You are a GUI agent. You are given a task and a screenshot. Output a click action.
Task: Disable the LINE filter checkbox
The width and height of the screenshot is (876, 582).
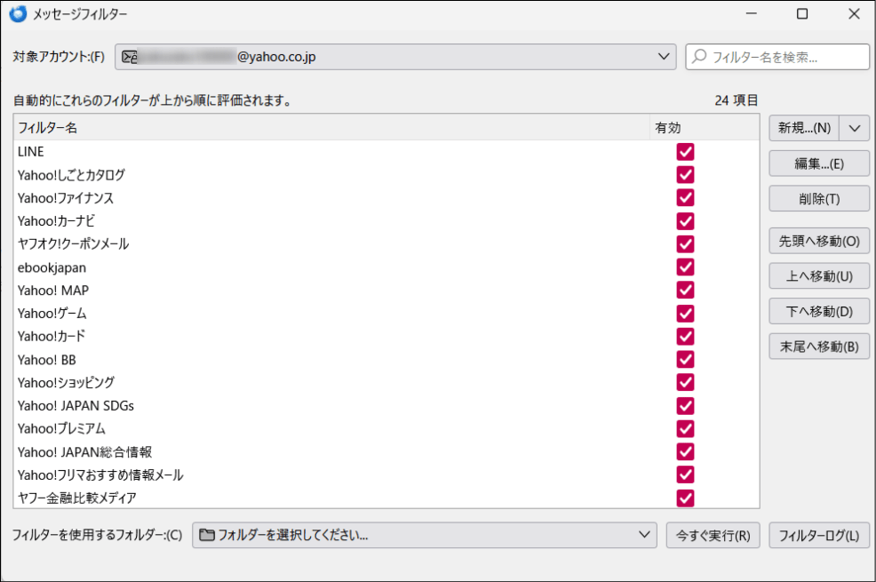(x=685, y=152)
